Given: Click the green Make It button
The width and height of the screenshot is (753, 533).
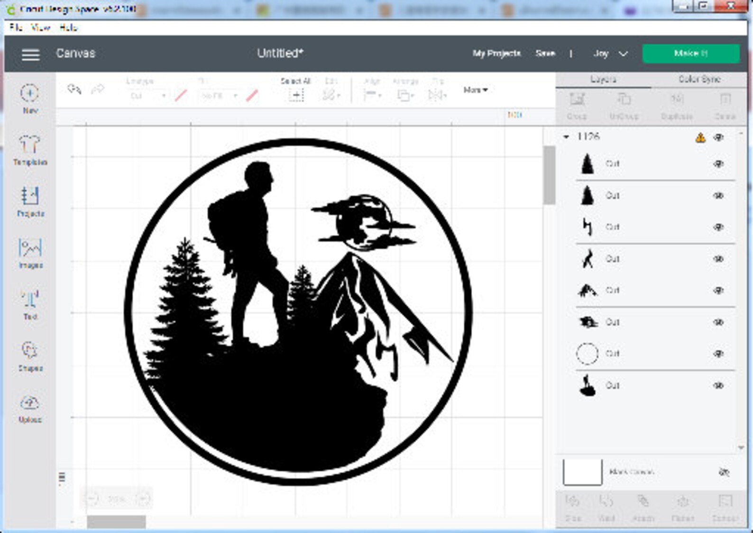Looking at the screenshot, I should pos(690,54).
